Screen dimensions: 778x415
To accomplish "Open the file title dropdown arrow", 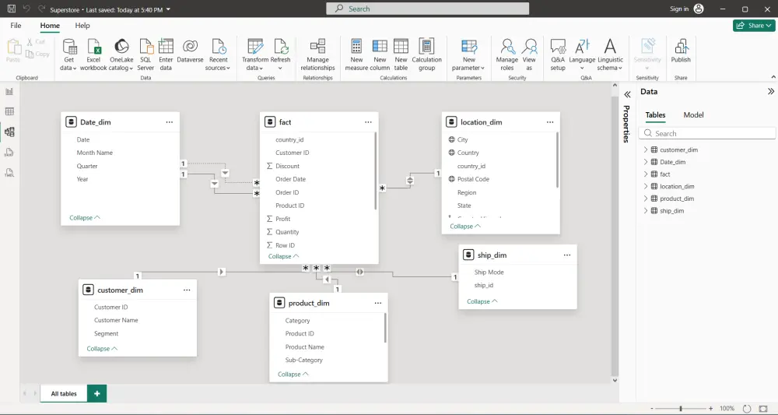I will coord(168,9).
